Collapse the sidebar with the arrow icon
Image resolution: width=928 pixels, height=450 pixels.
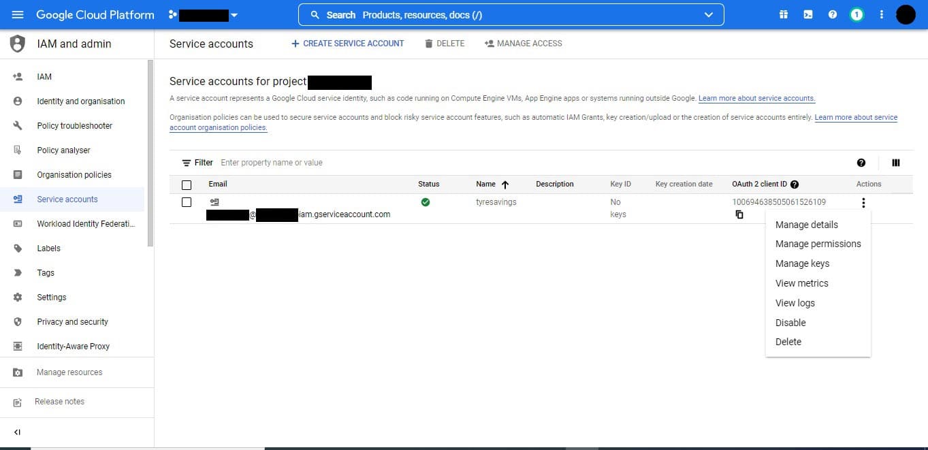click(x=18, y=432)
